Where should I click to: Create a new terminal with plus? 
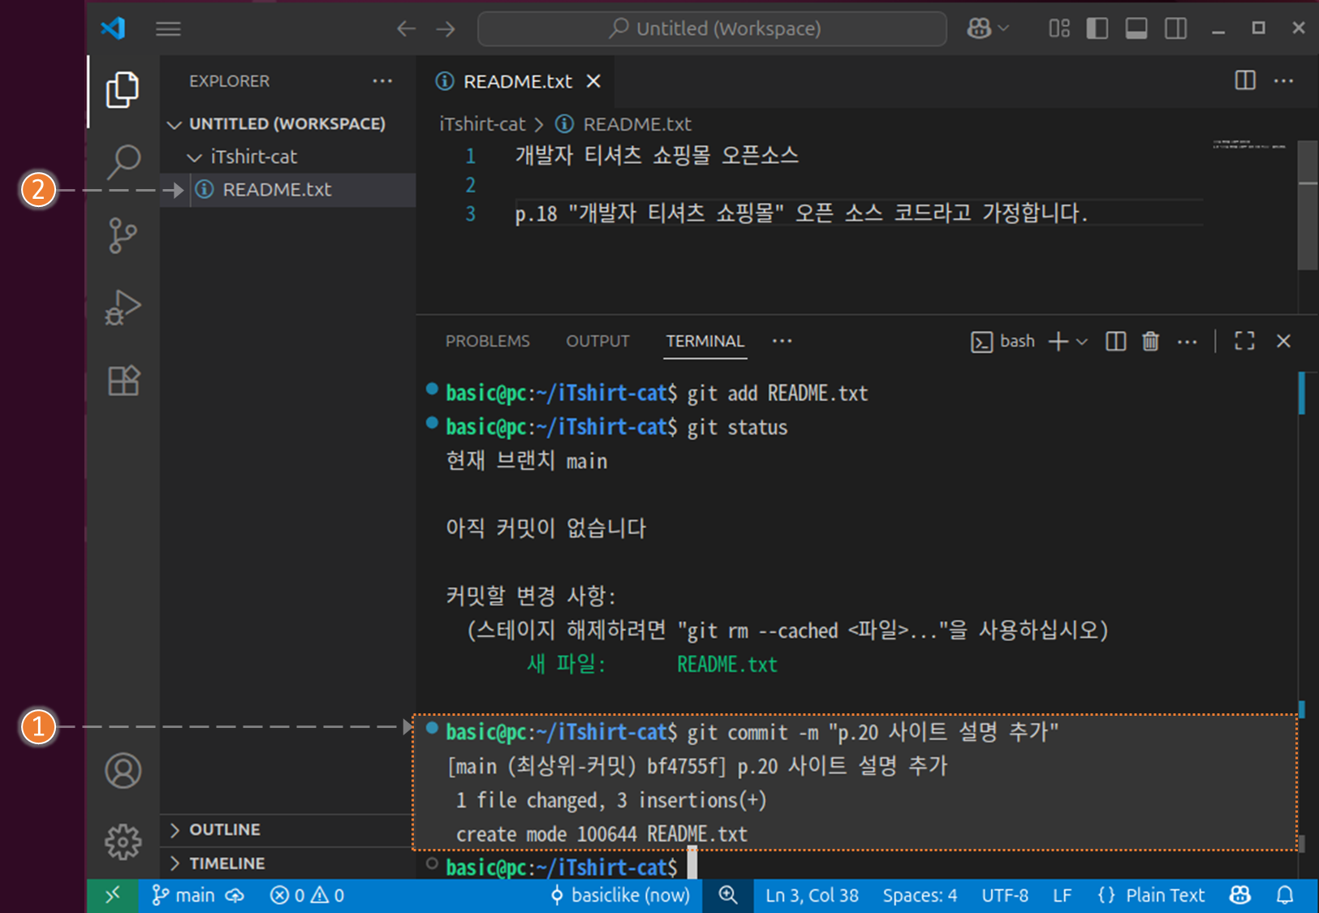click(1058, 342)
